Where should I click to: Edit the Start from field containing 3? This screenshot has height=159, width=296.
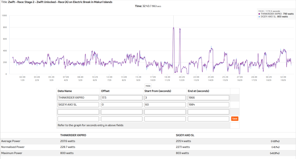165,98
